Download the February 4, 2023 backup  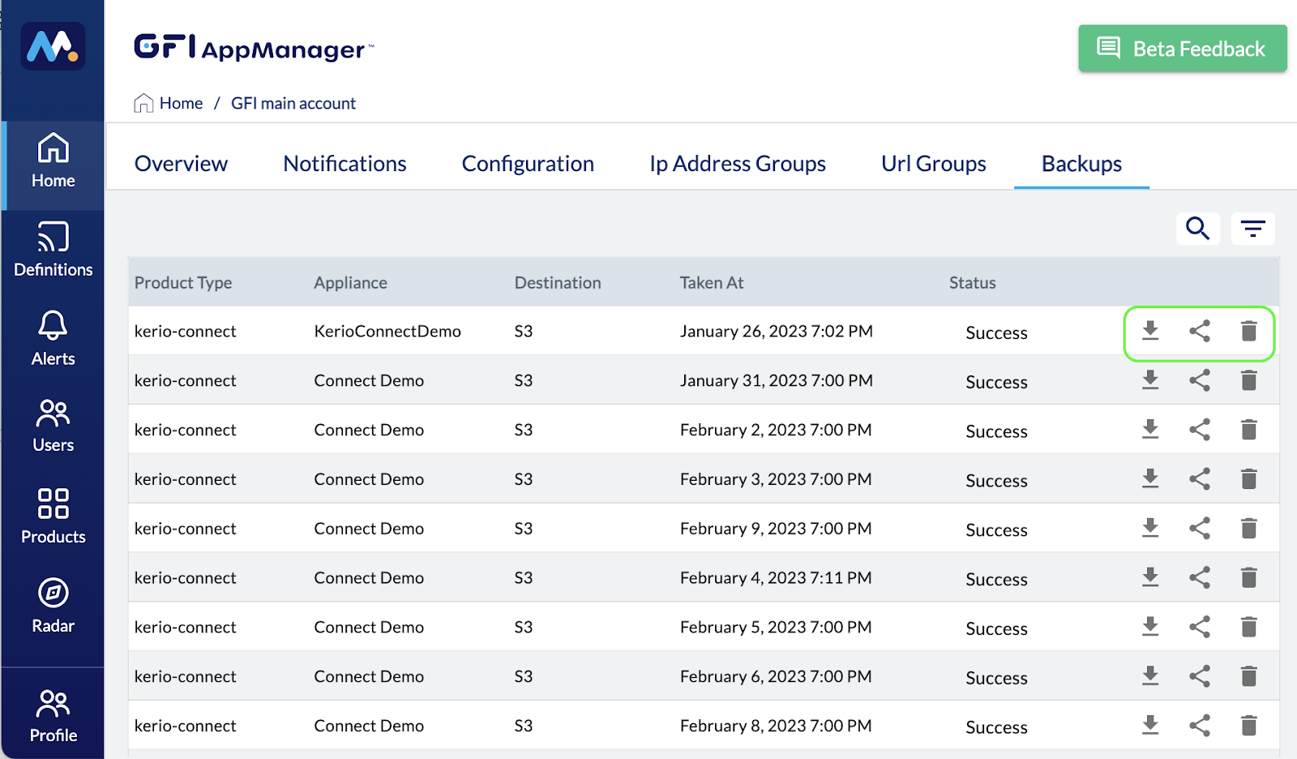tap(1150, 577)
